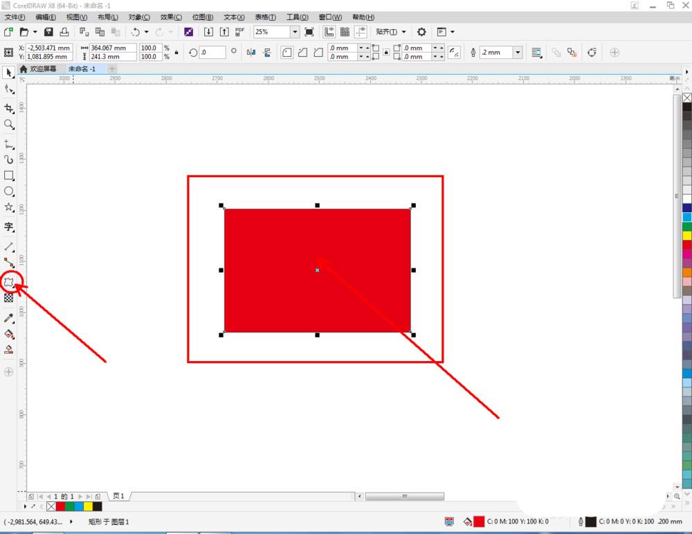Toggle snapping via 贴齐 control
692x534 pixels.
(388, 32)
